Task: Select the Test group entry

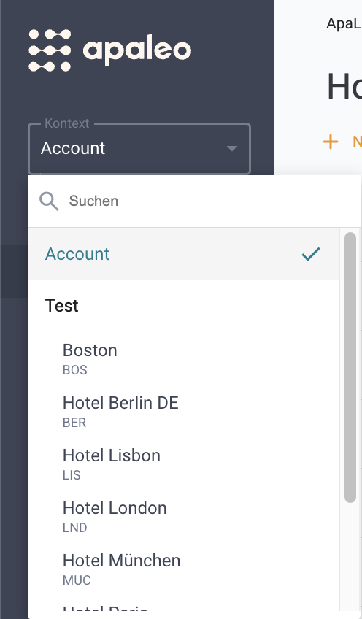Action: (184, 306)
